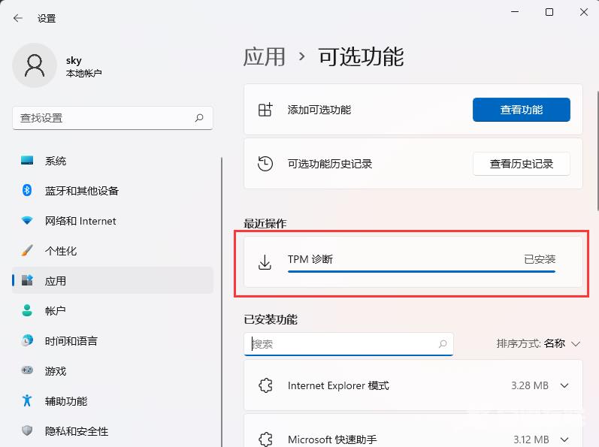Click the search magnifier in 查找设置
Screen dimensions: 599x447
click(x=199, y=118)
